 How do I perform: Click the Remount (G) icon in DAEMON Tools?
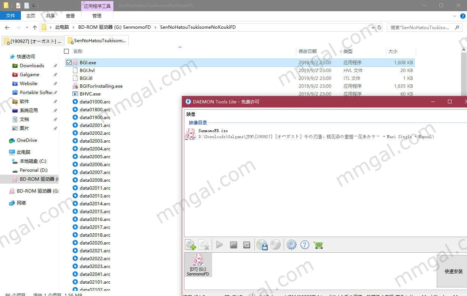tap(247, 245)
